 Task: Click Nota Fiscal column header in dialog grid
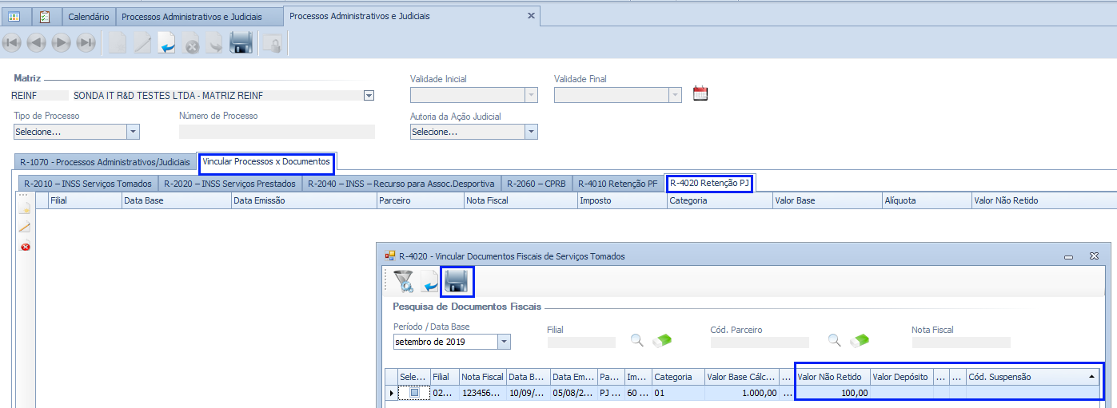pos(483,377)
